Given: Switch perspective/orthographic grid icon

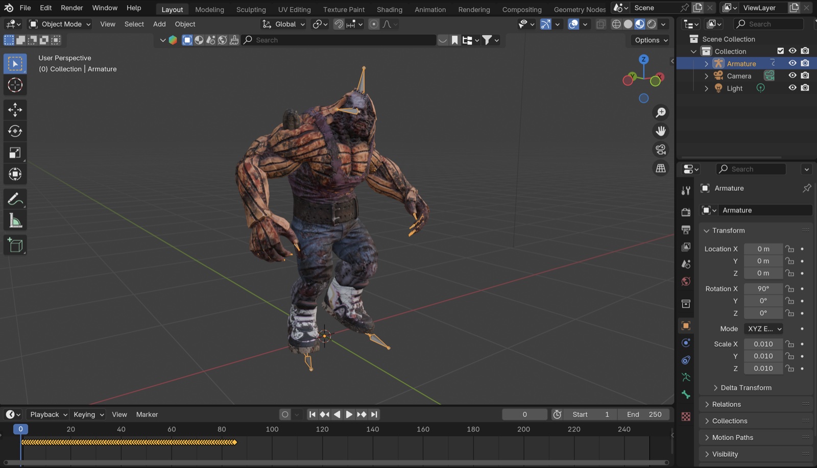Looking at the screenshot, I should click(x=661, y=168).
